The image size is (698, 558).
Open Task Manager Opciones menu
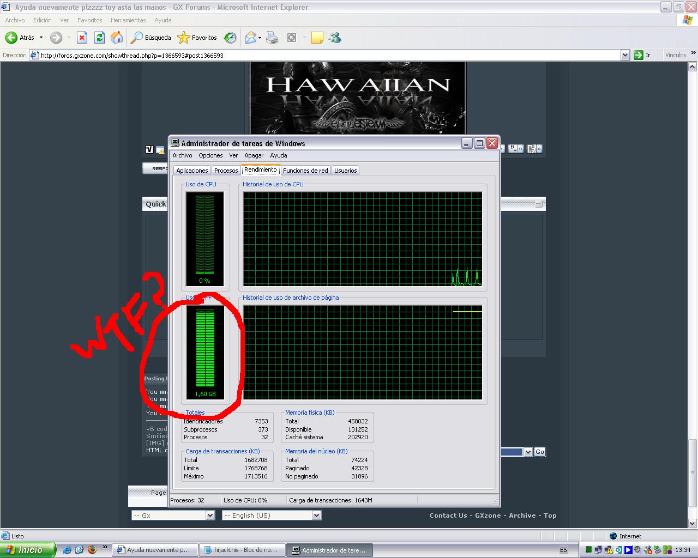tap(210, 155)
